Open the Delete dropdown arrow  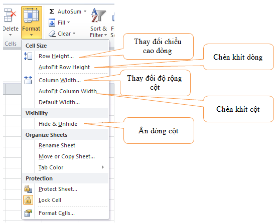(10, 35)
